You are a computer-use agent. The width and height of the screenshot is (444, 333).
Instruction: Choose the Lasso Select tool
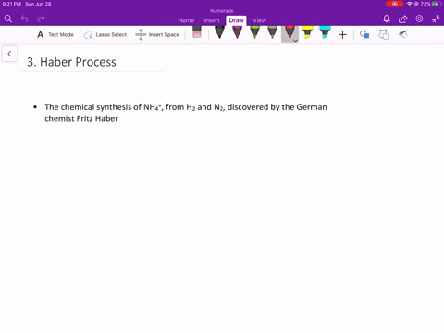tap(105, 34)
